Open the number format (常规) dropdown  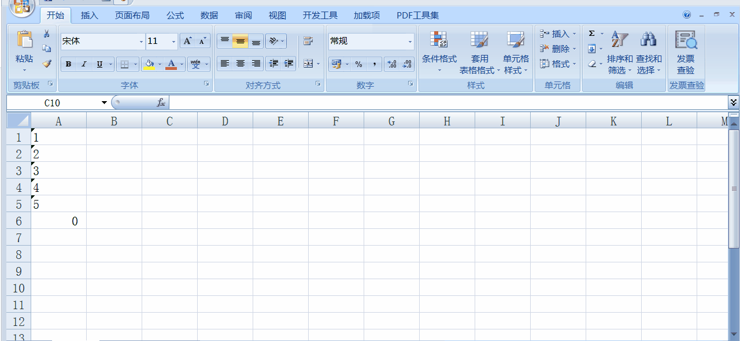pos(409,41)
